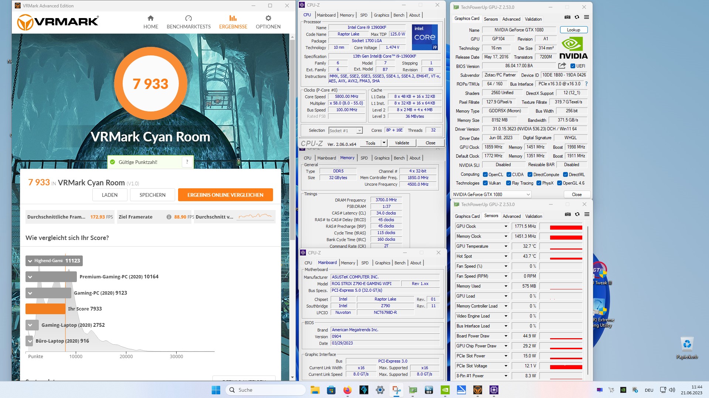Toggle the UEFI checkbox in GPU-Z
The width and height of the screenshot is (709, 398).
[573, 66]
